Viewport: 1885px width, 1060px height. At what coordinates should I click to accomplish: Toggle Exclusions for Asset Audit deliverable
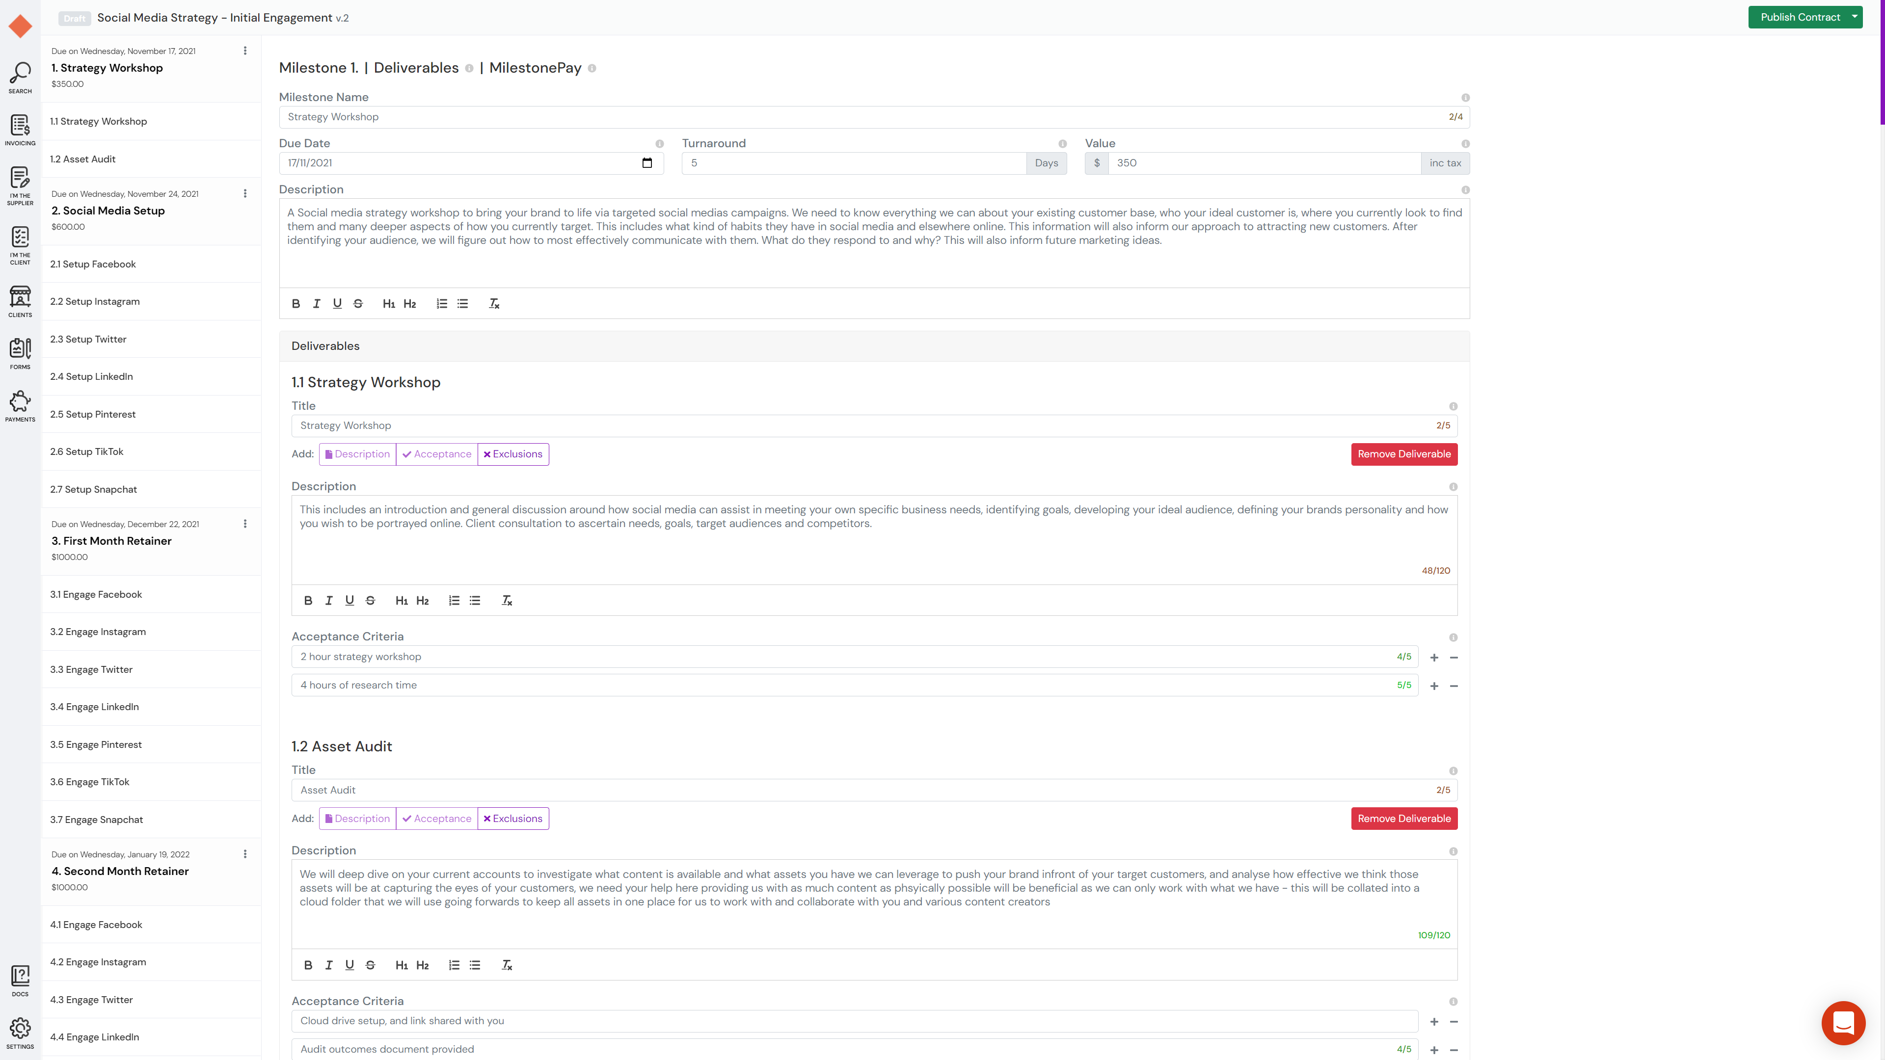point(513,819)
